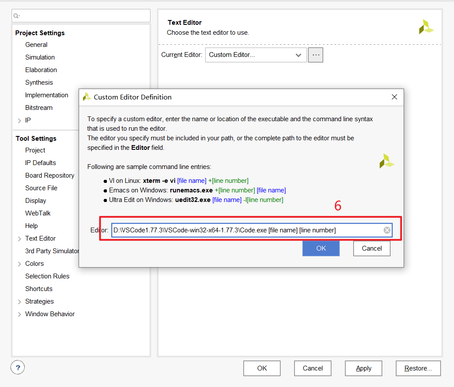The width and height of the screenshot is (454, 387).
Task: Open the Current Editor dropdown
Action: click(256, 55)
